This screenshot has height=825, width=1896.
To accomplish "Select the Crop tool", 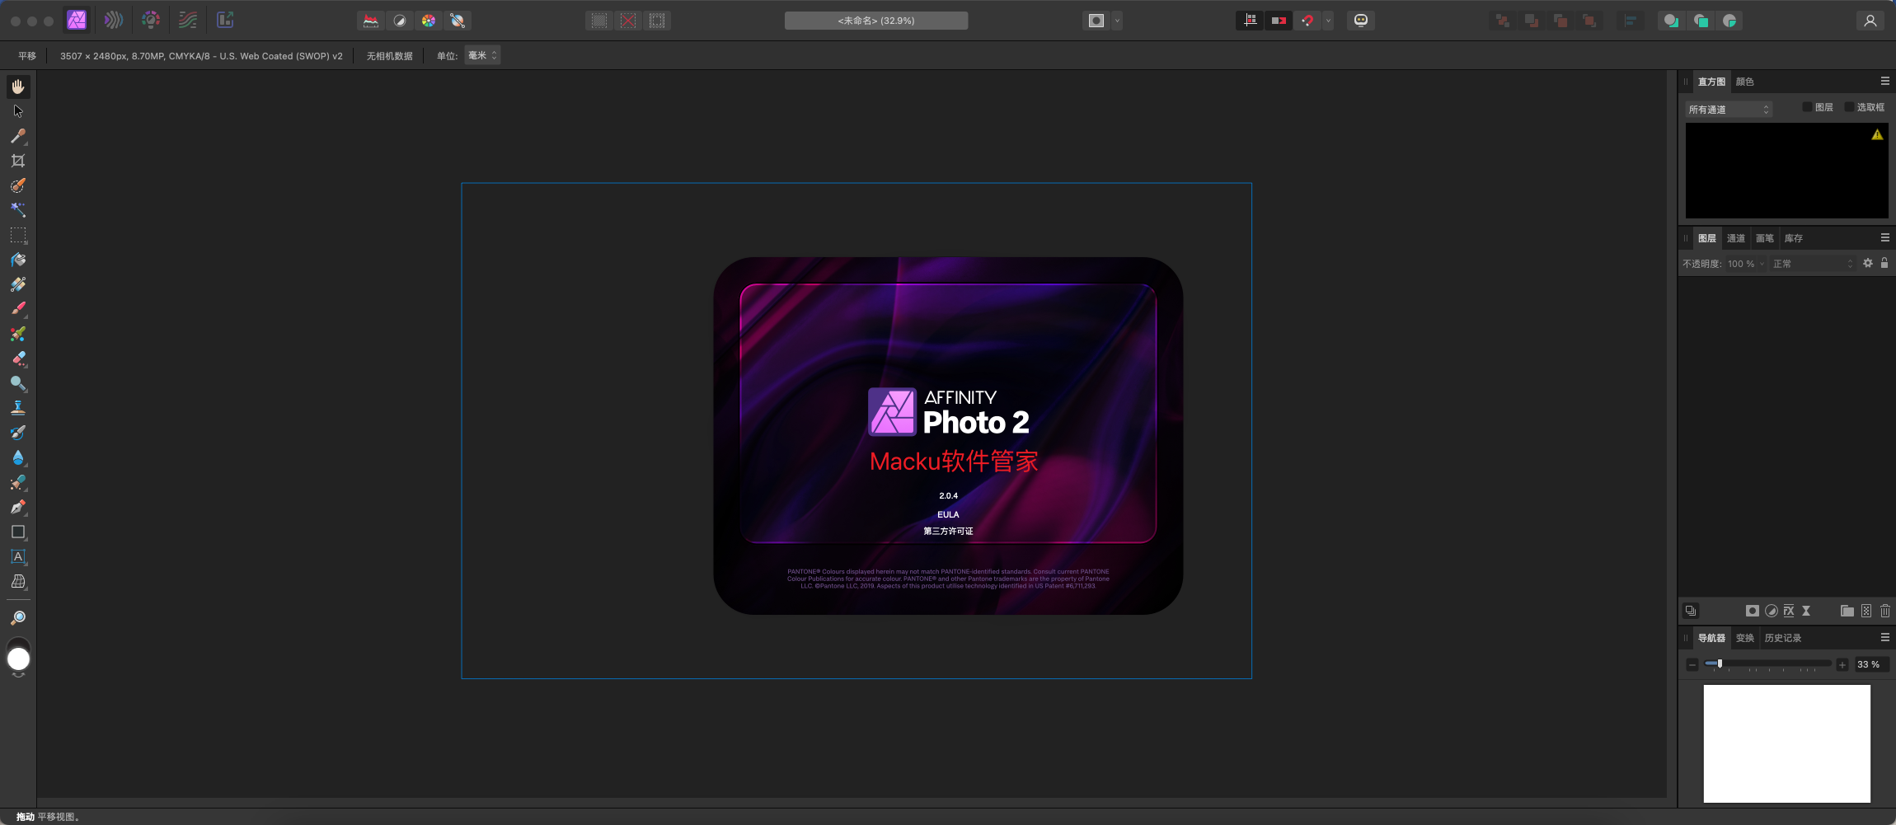I will coord(18,161).
